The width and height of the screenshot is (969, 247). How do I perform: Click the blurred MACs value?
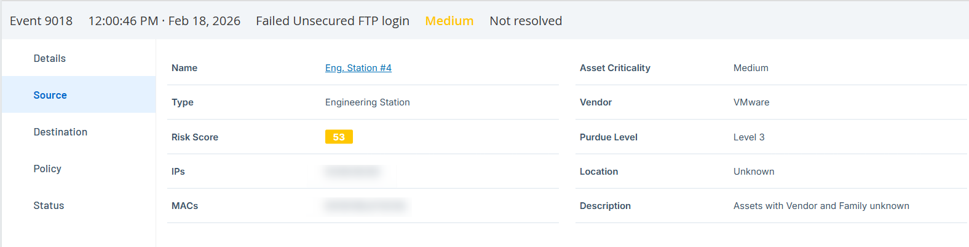coord(365,206)
